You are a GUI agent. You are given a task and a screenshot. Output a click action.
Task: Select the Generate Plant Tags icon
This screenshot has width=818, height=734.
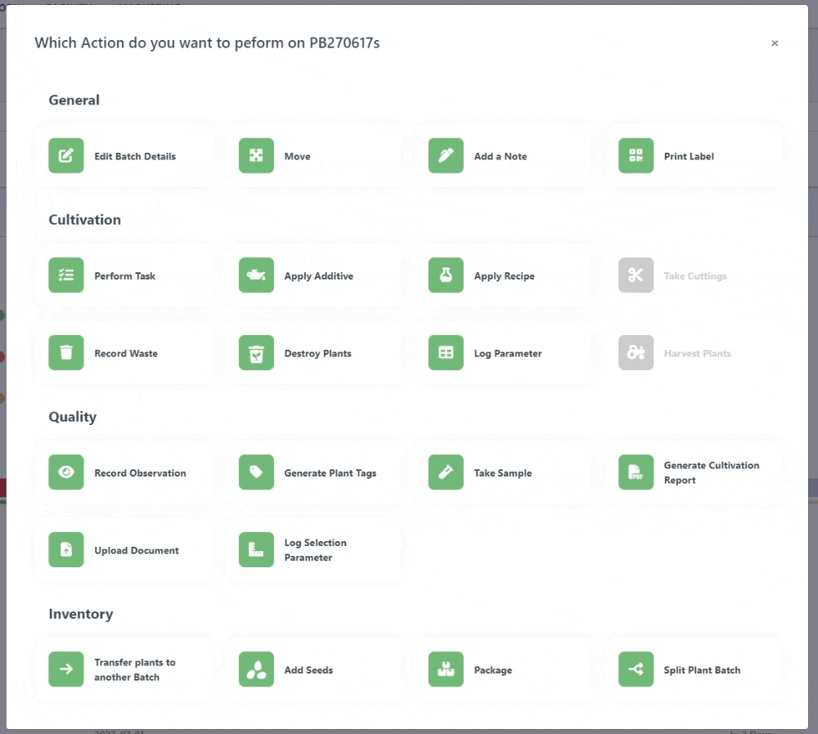click(256, 472)
